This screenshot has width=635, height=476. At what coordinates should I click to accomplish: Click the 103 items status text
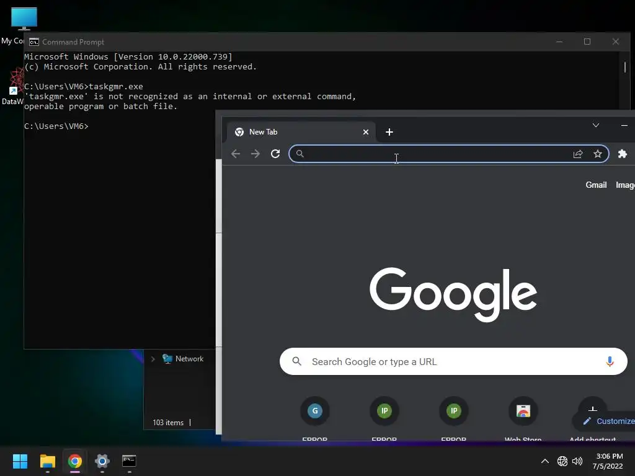click(168, 423)
